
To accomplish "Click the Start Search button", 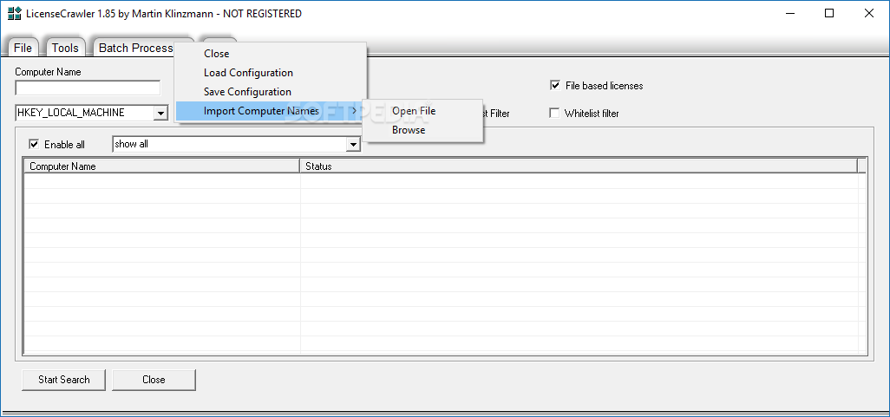I will tap(63, 380).
